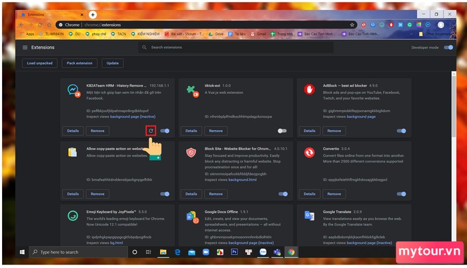
Task: Open Zalo from the taskbar
Action: click(263, 252)
